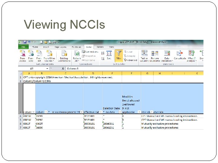Switch to the Insert ribbon tab
Viewport: 218px width, 163px height.
point(46,47)
